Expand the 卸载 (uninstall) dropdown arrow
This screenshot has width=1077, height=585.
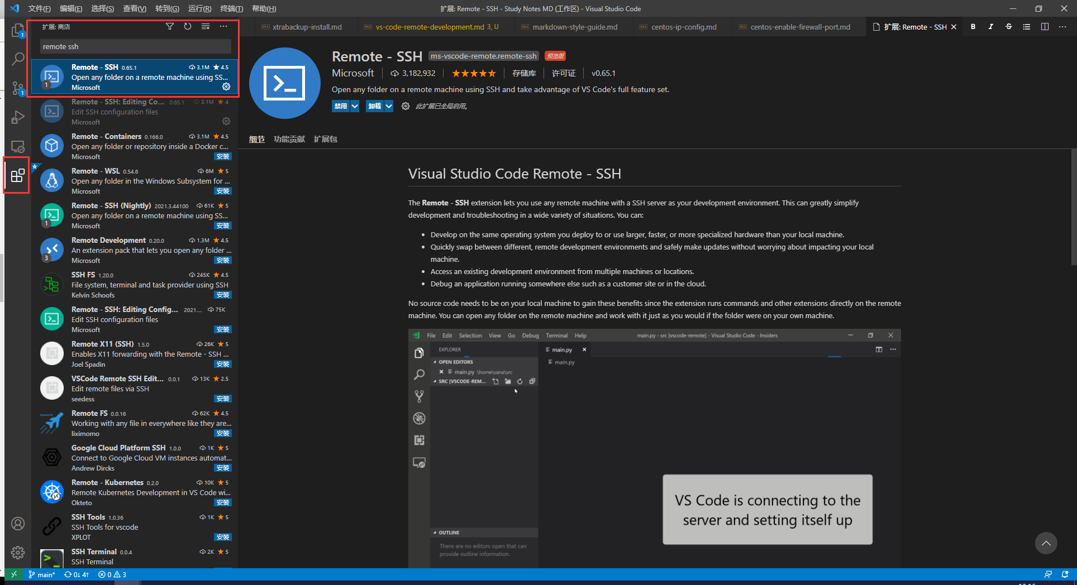point(389,106)
